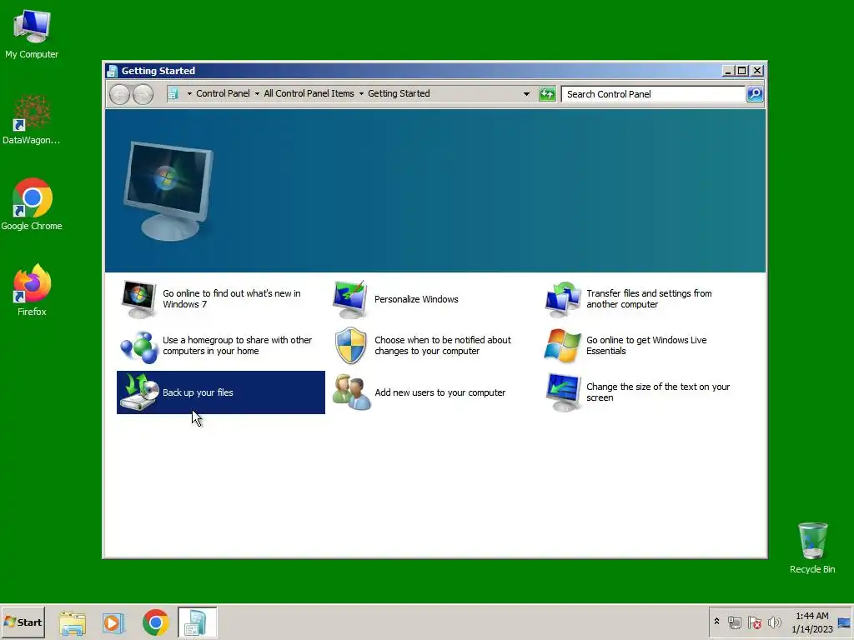The image size is (854, 640).
Task: Click the Getting Started taskbar button
Action: pyautogui.click(x=197, y=622)
